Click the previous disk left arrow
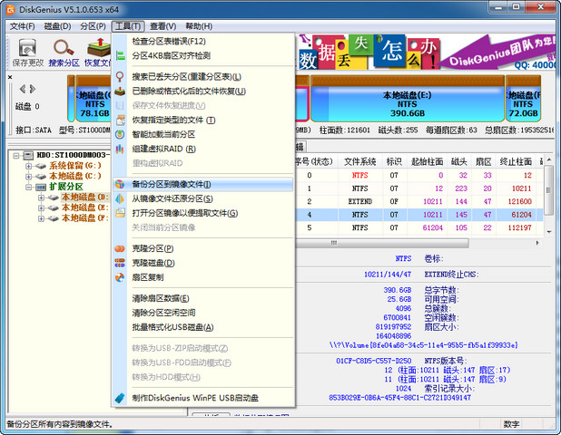 click(21, 89)
